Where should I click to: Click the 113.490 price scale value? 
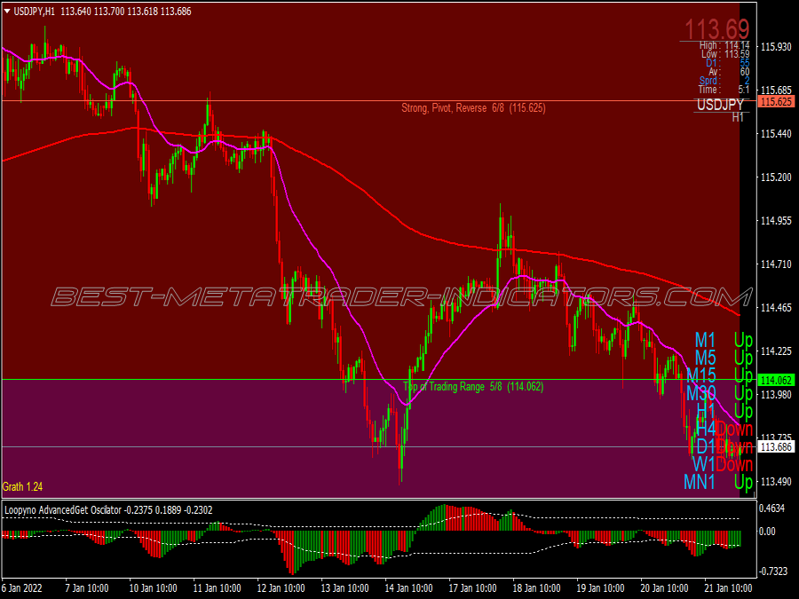776,481
